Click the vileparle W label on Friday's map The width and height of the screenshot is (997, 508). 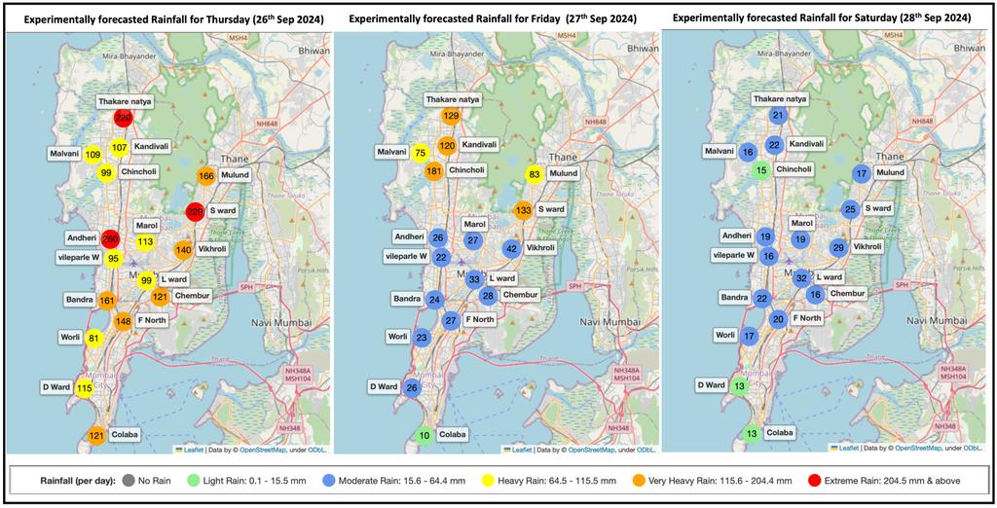pos(404,257)
